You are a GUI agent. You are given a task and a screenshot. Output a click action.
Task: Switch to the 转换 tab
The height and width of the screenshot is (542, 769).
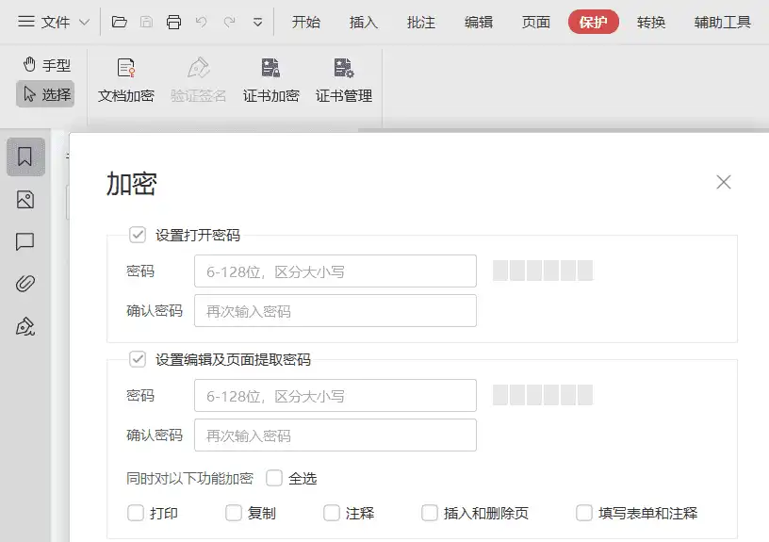pyautogui.click(x=651, y=22)
